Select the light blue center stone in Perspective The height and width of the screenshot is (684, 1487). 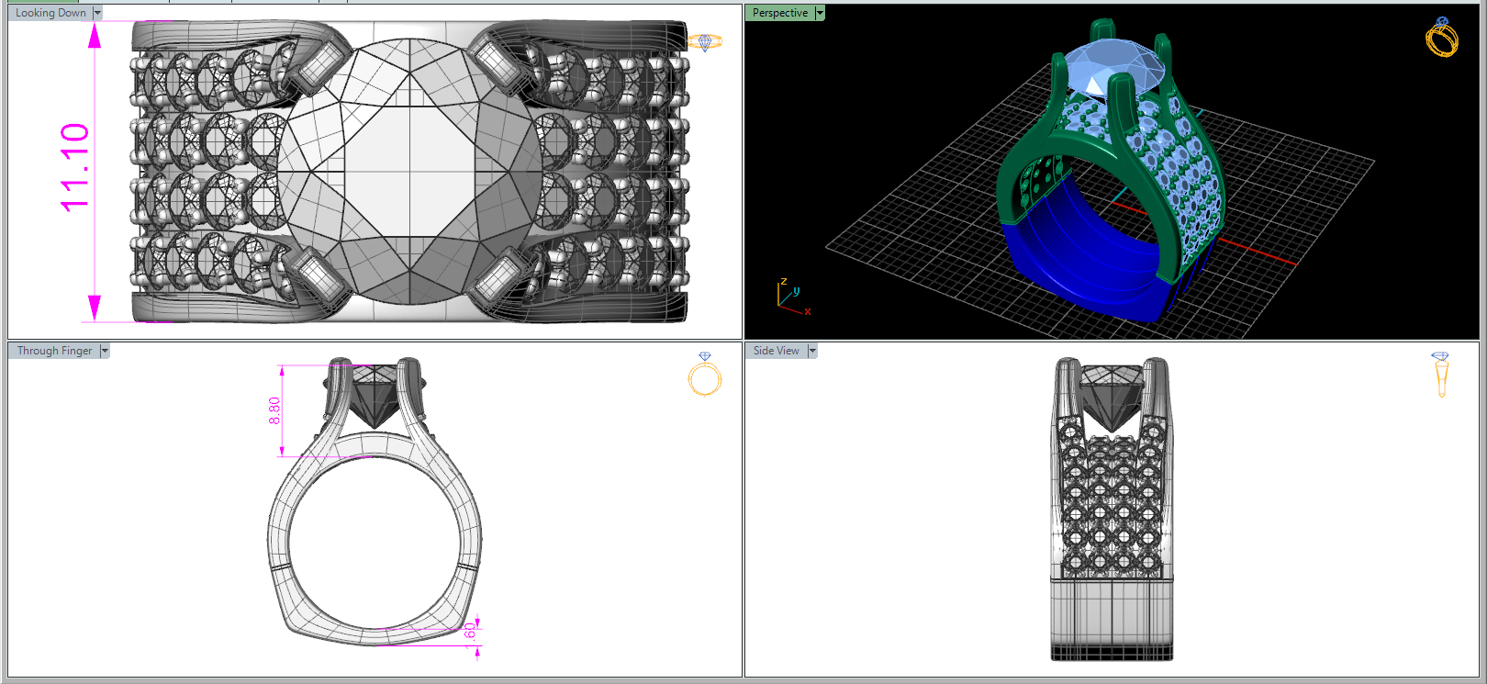point(1115,68)
